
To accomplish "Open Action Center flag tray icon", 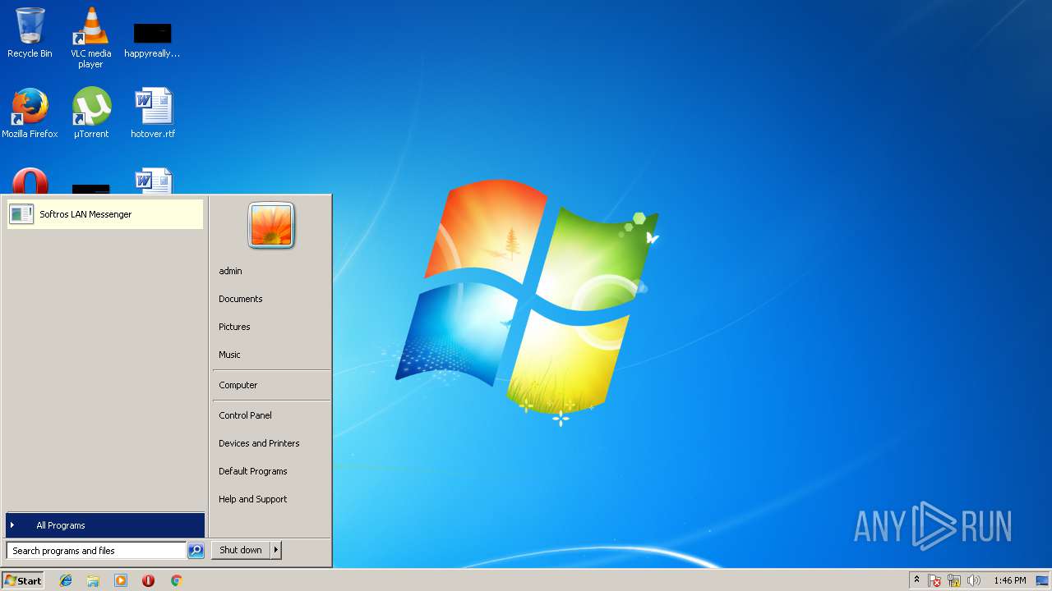I will (934, 580).
